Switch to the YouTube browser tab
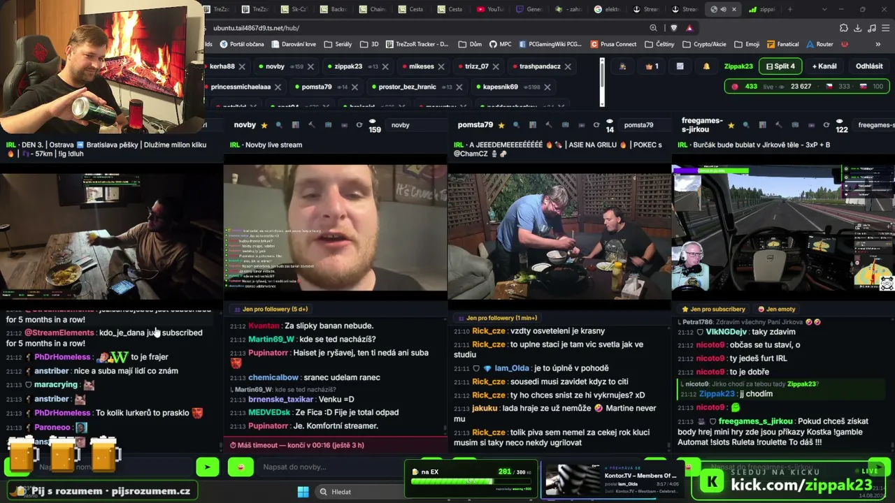 489,9
